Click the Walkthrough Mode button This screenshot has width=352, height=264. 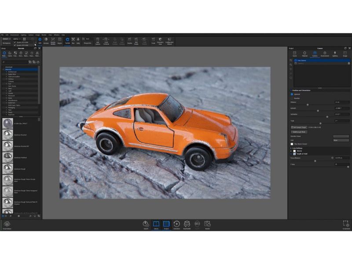[299, 132]
